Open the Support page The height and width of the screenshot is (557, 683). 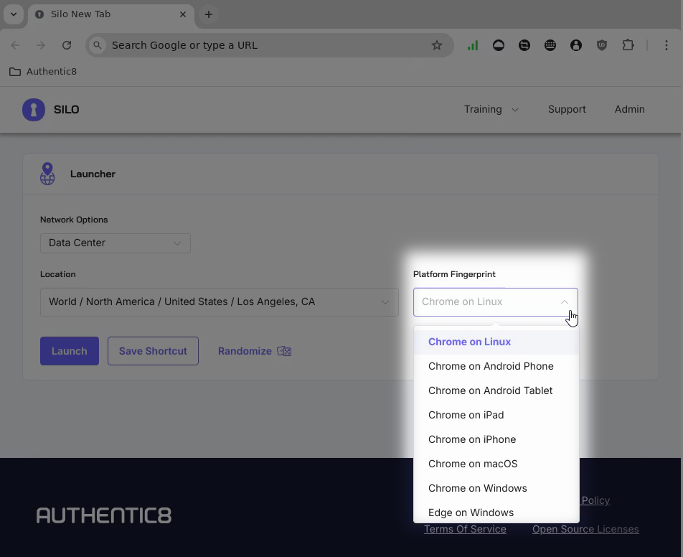click(x=567, y=109)
